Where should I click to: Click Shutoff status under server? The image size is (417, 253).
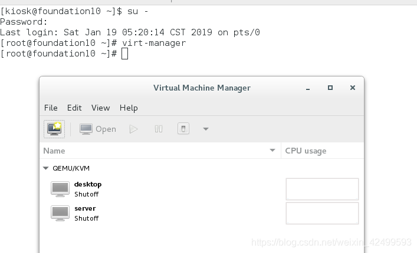(x=87, y=218)
